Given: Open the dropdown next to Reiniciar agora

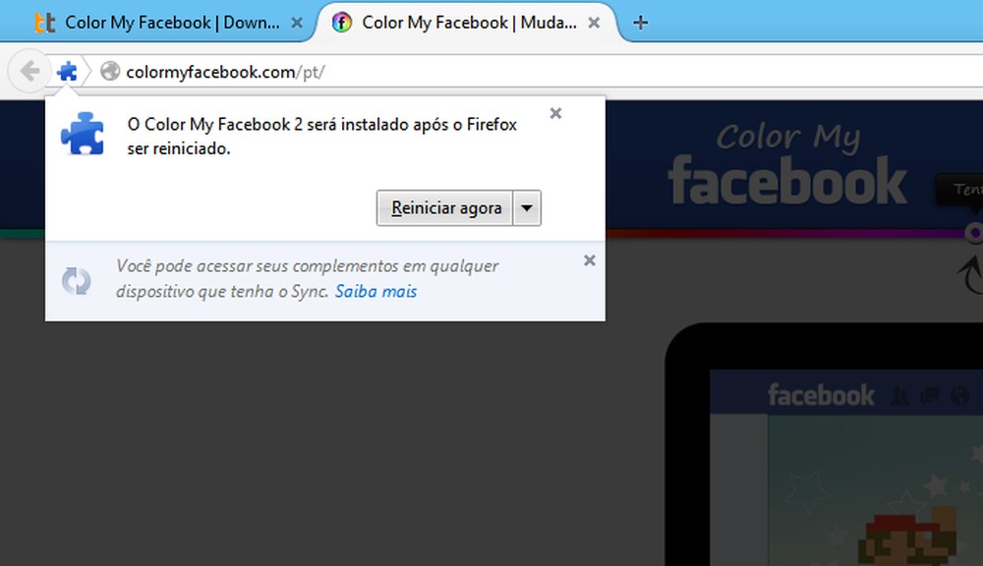Looking at the screenshot, I should point(527,207).
